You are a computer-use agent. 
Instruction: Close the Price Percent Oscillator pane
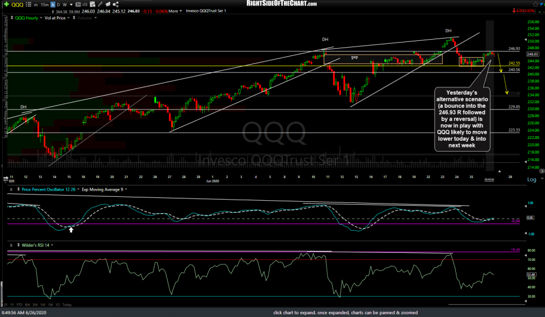tap(11, 189)
